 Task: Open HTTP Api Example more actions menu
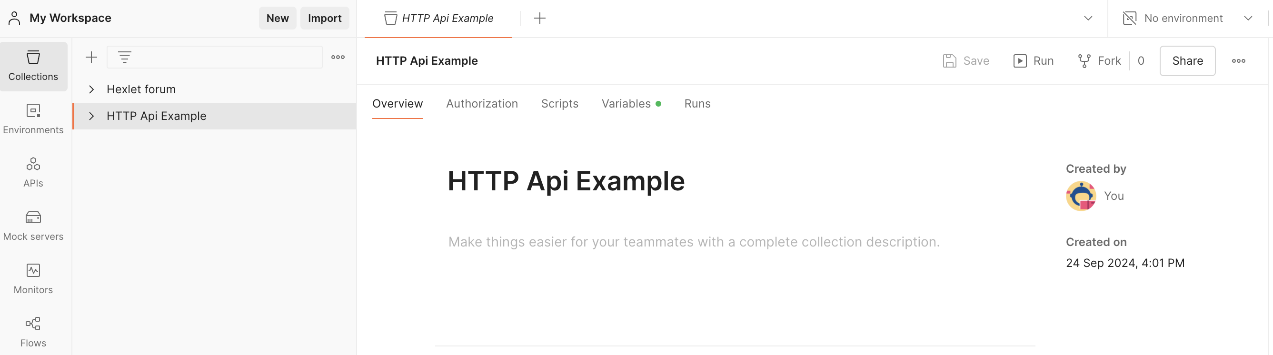tap(1238, 61)
